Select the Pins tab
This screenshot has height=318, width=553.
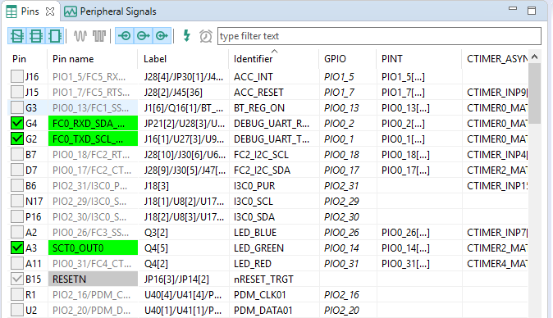(x=30, y=11)
